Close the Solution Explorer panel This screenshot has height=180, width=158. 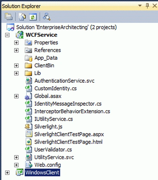[x=155, y=5]
